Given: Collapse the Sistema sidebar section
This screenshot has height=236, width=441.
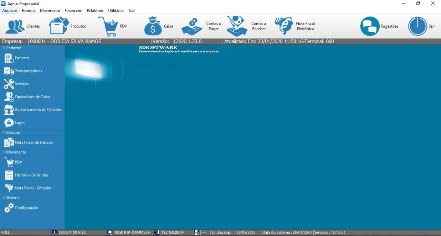Looking at the screenshot, I should point(4,198).
